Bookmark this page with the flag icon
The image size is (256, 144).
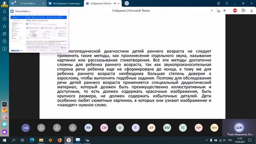pos(224,11)
